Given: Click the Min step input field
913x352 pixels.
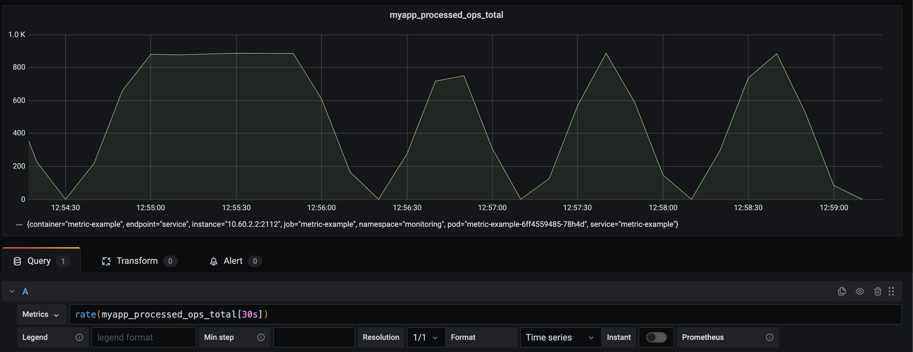Looking at the screenshot, I should pyautogui.click(x=314, y=337).
